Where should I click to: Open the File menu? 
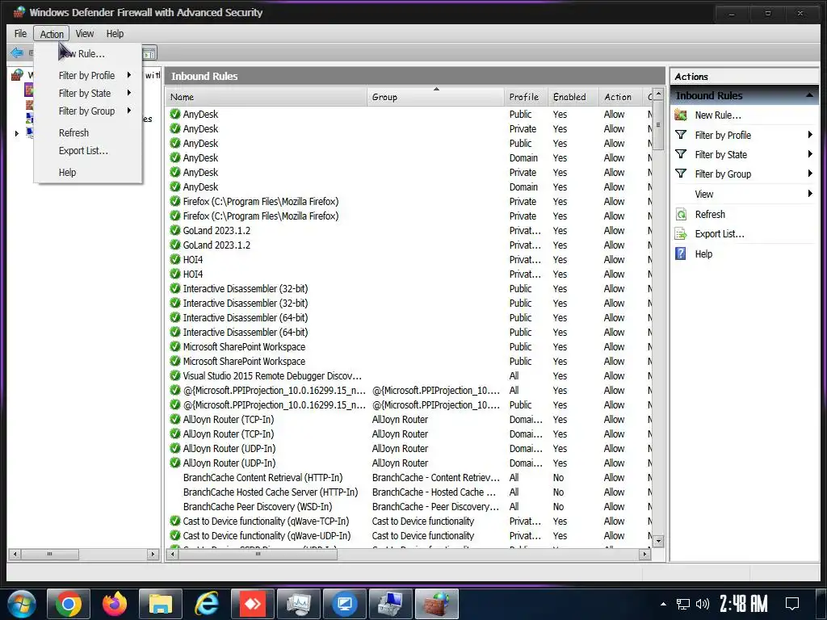coord(20,34)
